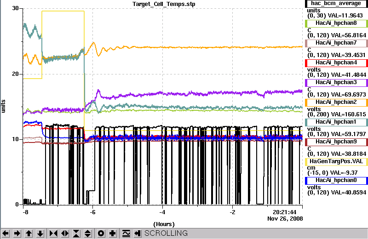Select the HacAi_hpchan2 legend entry

click(336, 102)
